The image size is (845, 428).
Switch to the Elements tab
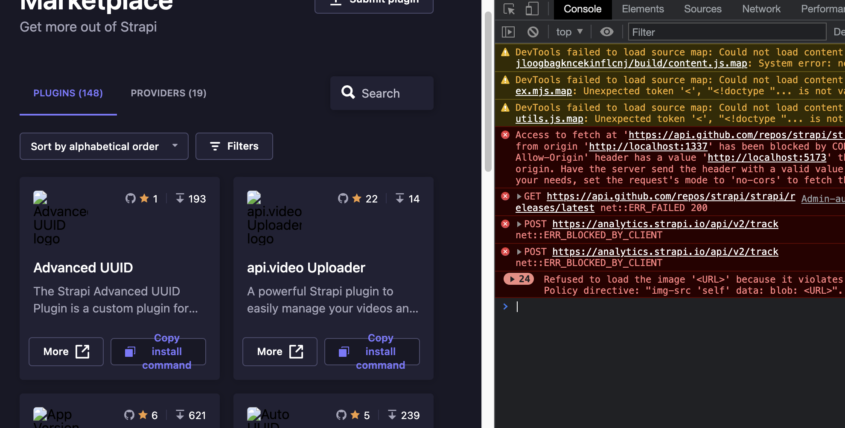[643, 9]
